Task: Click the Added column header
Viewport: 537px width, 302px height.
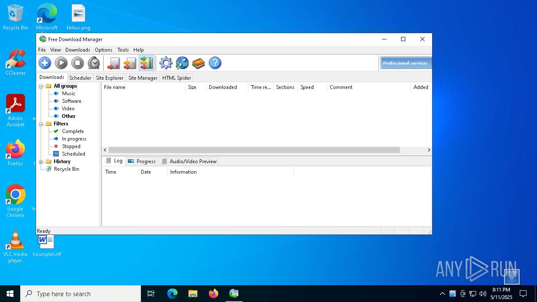Action: [x=421, y=87]
